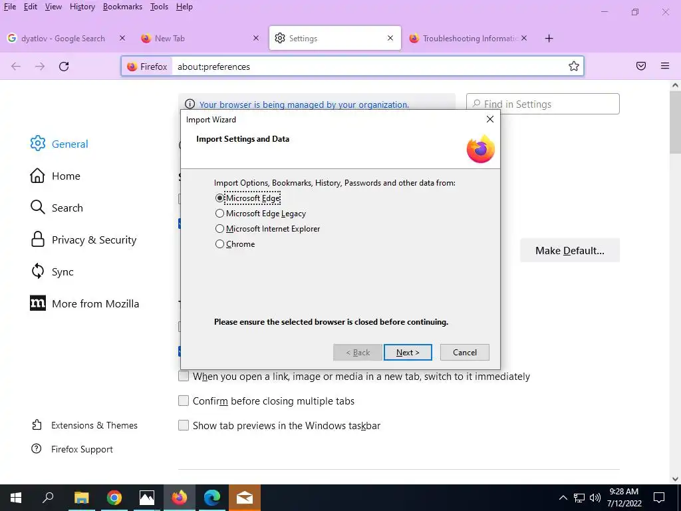Image resolution: width=681 pixels, height=511 pixels.
Task: Open the notification center
Action: pos(659,498)
